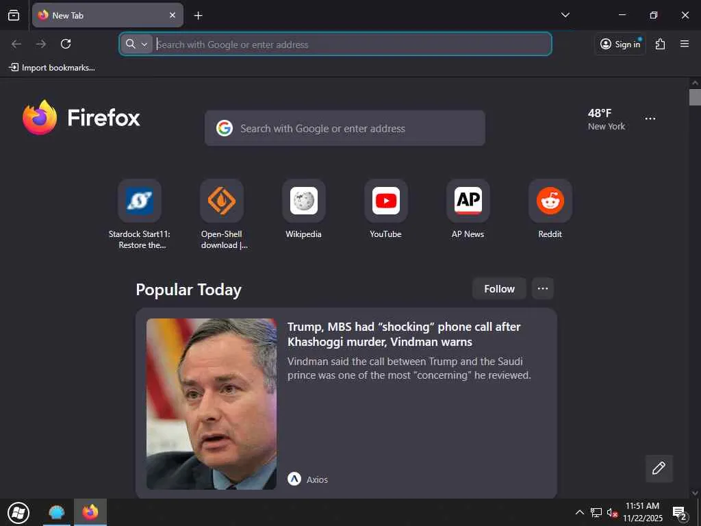701x526 pixels.
Task: Click the Axios source label
Action: (x=317, y=479)
